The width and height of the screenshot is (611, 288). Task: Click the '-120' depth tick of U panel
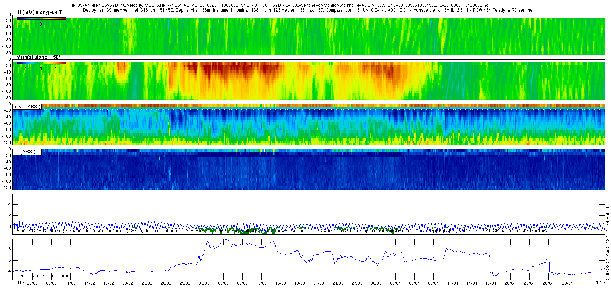(7, 53)
